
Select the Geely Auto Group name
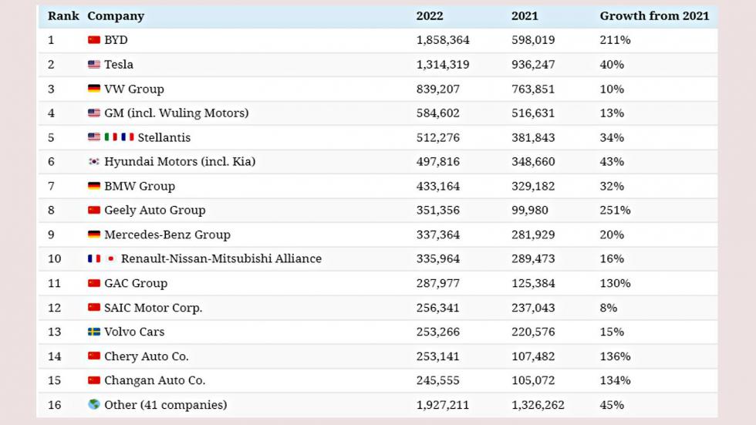[x=155, y=211]
